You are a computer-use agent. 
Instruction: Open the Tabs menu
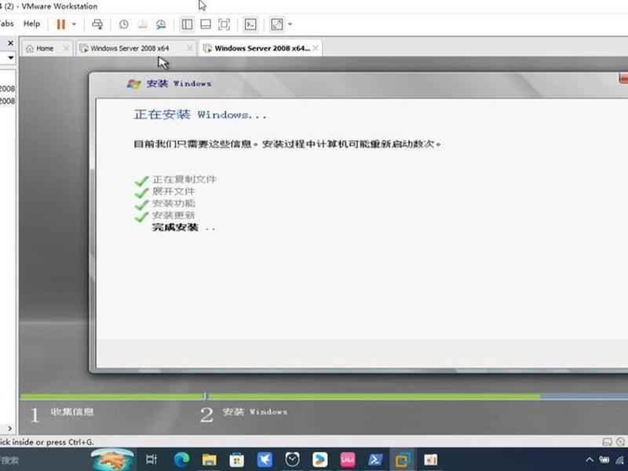tap(6, 24)
